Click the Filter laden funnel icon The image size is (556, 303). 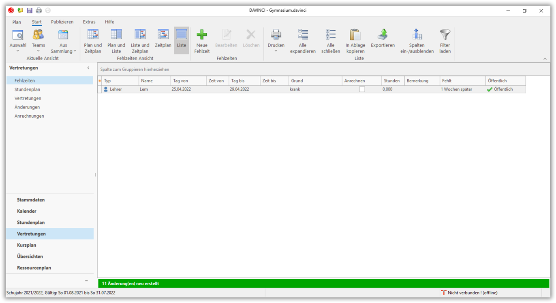pyautogui.click(x=445, y=35)
